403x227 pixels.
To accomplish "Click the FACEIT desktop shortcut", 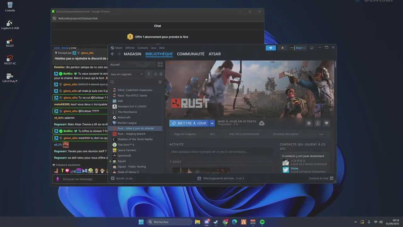I will tap(10, 43).
